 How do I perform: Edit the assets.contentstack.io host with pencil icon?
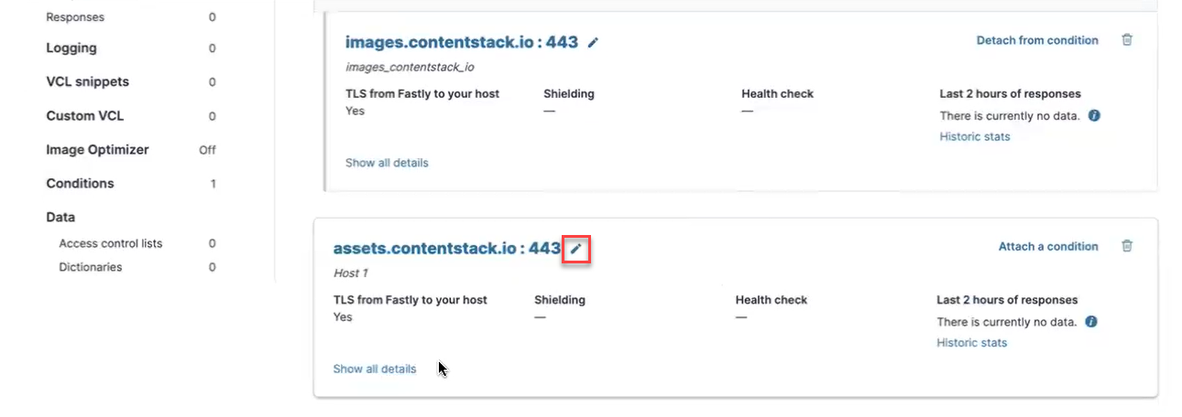tap(575, 249)
